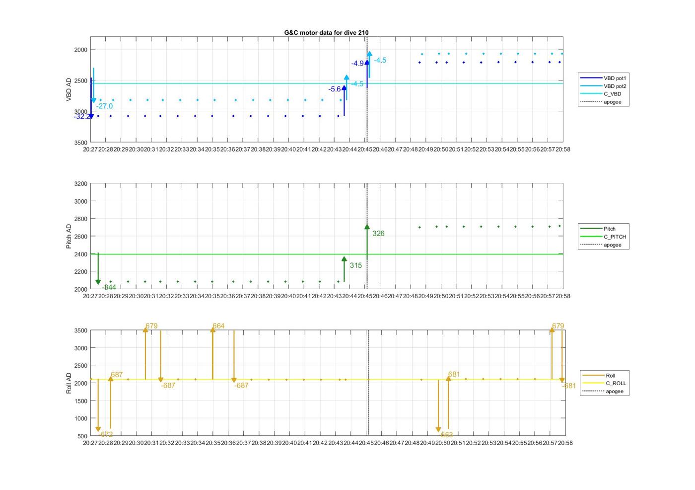The image size is (695, 490).
Task: Click the 'Roll AD' axis label
Action: point(69,383)
